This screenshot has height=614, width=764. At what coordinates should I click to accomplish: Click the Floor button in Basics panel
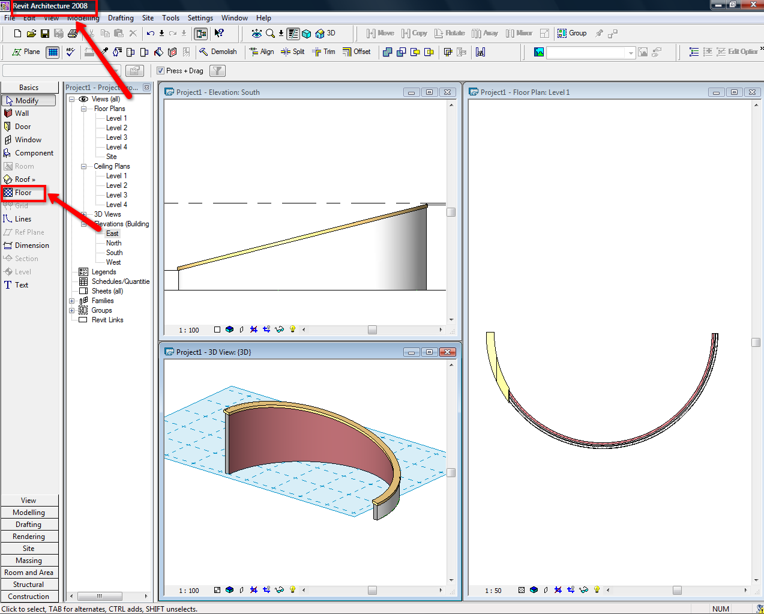(23, 193)
